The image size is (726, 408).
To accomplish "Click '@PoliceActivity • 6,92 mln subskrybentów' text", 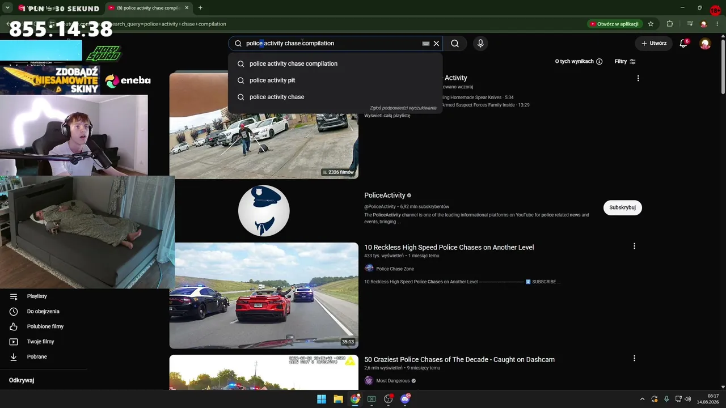I will 407,207.
